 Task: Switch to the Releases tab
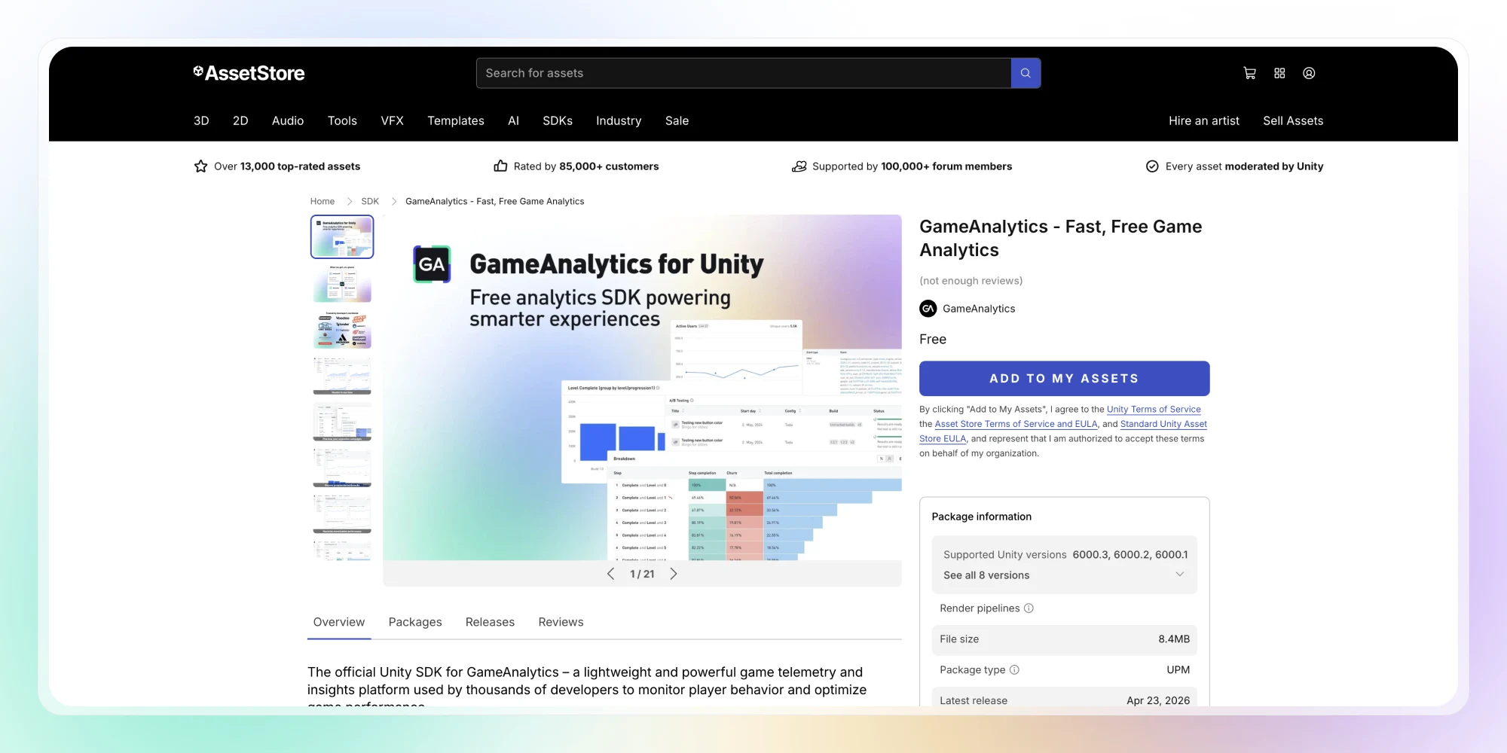point(490,622)
